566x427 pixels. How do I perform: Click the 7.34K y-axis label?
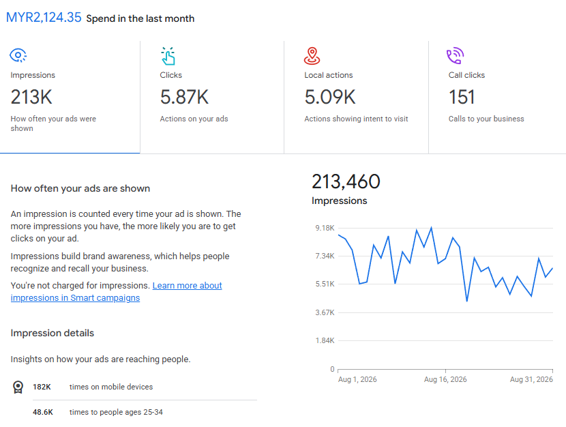(325, 256)
